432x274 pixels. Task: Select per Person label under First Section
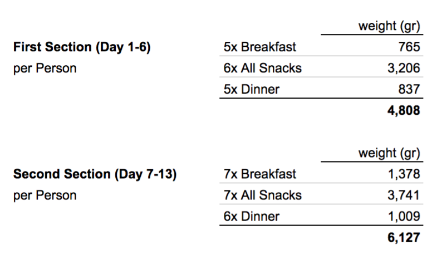45,69
